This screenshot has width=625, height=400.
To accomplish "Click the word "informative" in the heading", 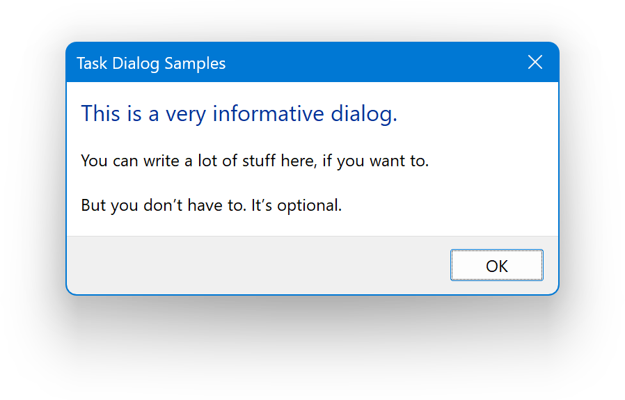I will point(268,113).
